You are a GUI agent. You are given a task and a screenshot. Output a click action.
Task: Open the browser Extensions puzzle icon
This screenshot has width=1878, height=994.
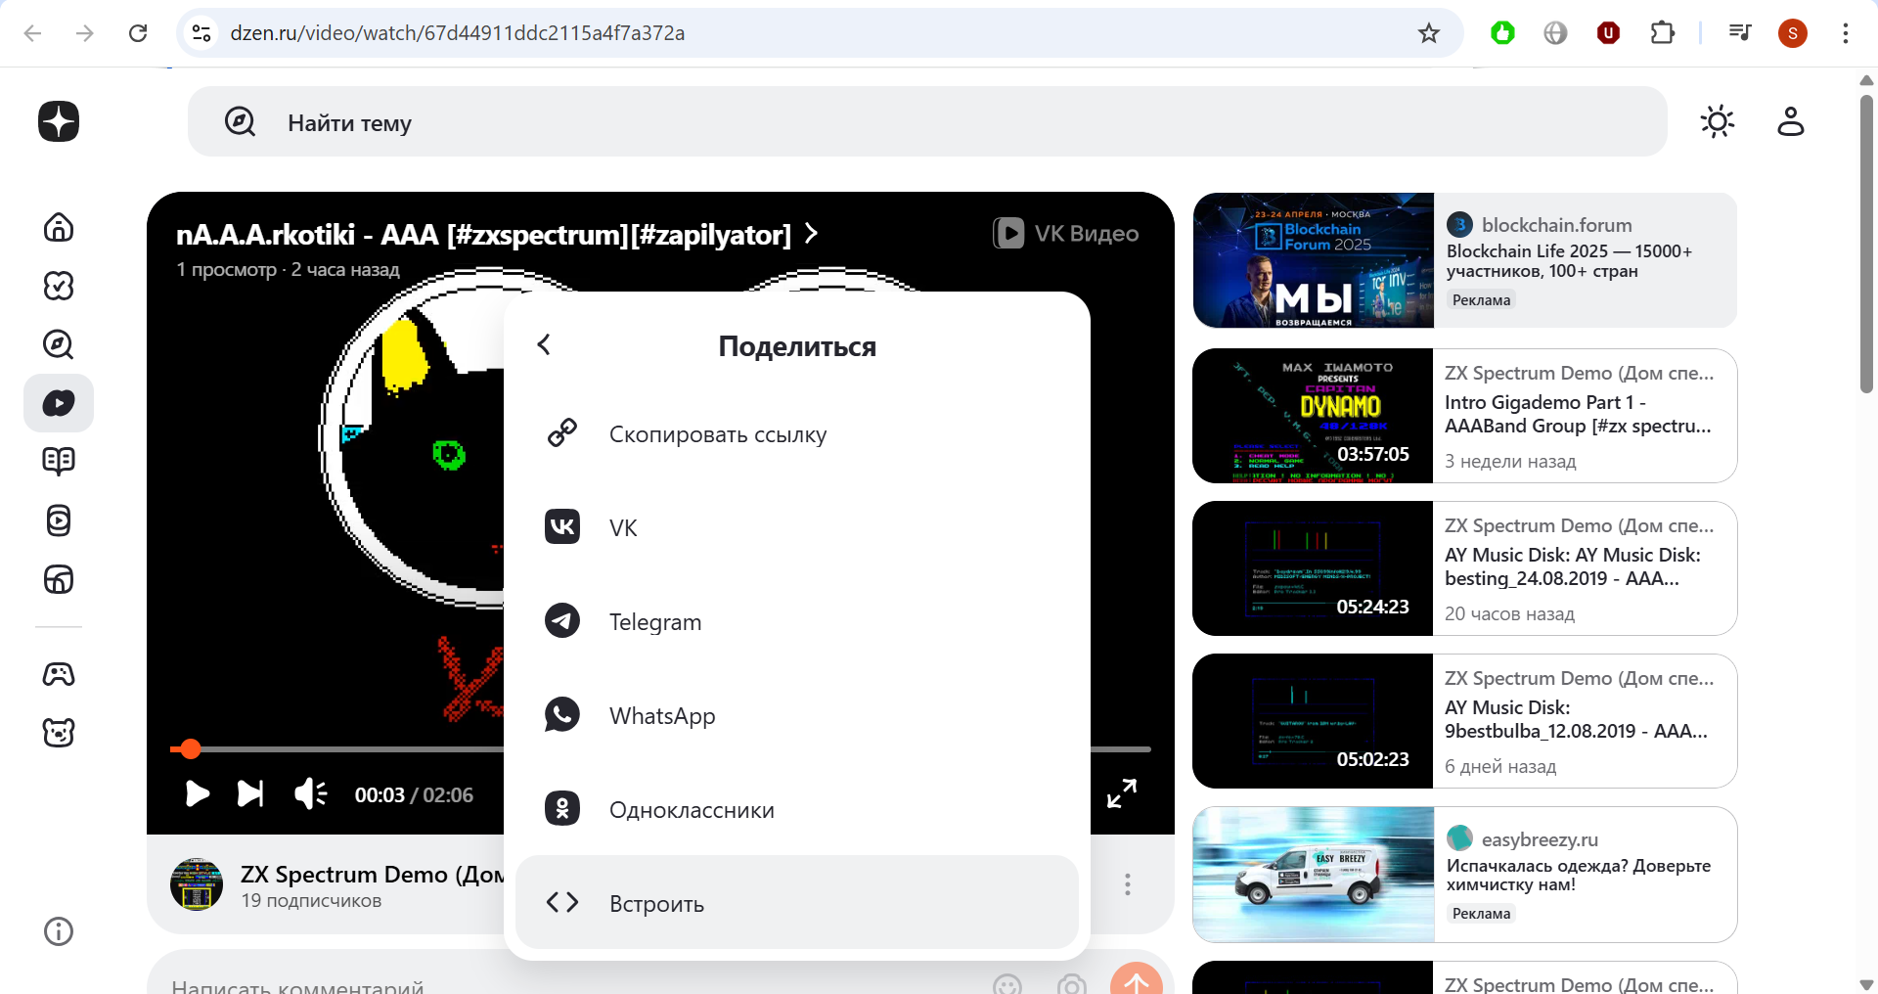click(1662, 33)
